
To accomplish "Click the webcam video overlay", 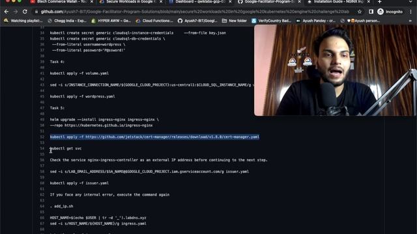I will pos(336,70).
